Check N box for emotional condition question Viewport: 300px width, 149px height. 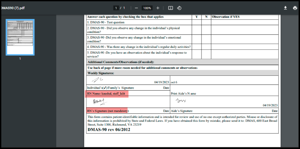click(206, 39)
